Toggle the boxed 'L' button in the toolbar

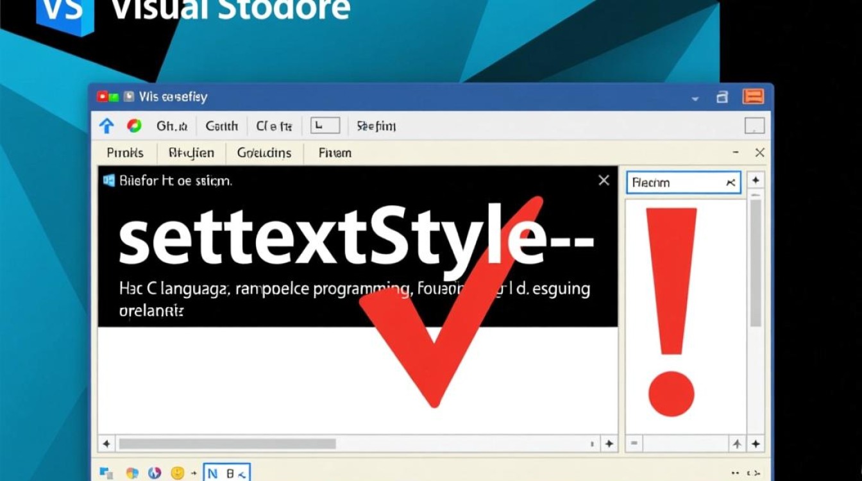(325, 125)
